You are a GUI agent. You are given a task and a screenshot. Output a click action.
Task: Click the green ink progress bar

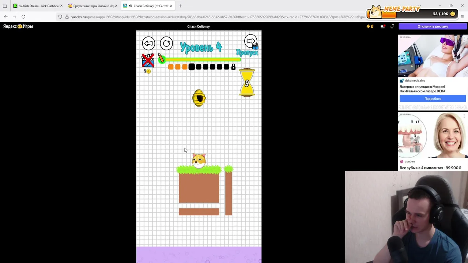(203, 59)
